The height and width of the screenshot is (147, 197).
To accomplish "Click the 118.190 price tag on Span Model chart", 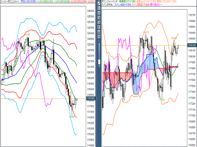I will point(192,45).
